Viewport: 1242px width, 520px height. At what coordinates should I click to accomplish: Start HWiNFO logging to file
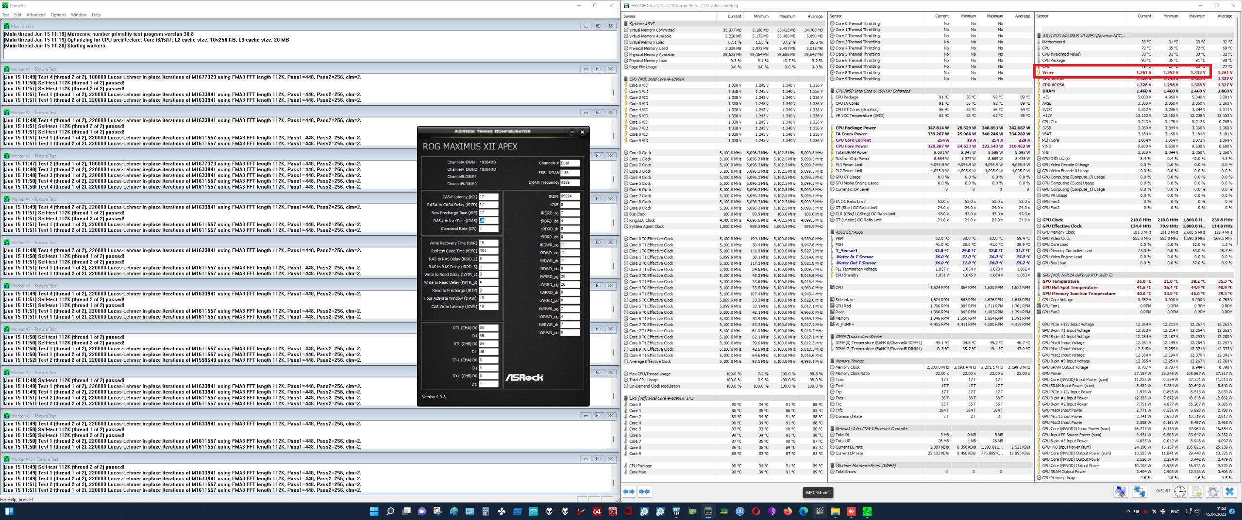point(1197,491)
